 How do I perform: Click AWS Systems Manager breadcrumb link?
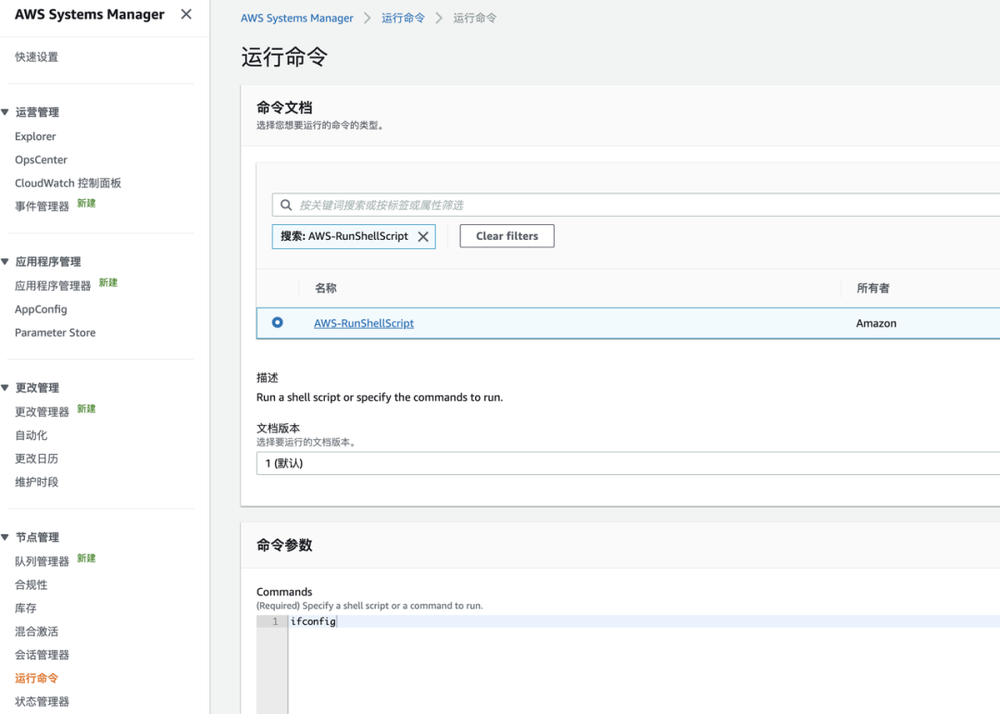coord(296,18)
